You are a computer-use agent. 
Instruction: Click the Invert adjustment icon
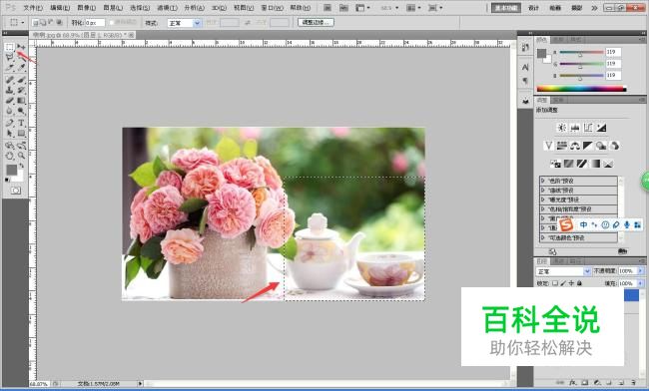[555, 164]
